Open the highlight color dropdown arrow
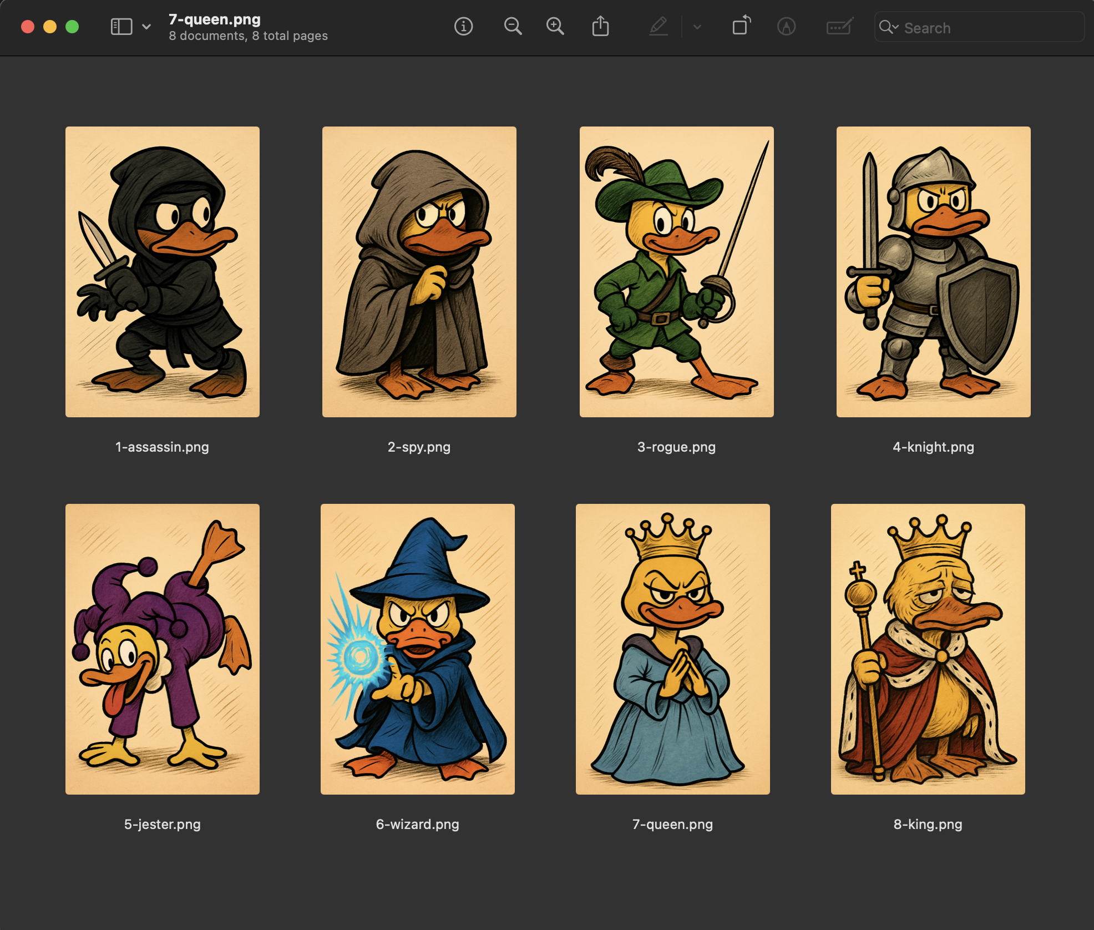The height and width of the screenshot is (930, 1094). click(697, 27)
